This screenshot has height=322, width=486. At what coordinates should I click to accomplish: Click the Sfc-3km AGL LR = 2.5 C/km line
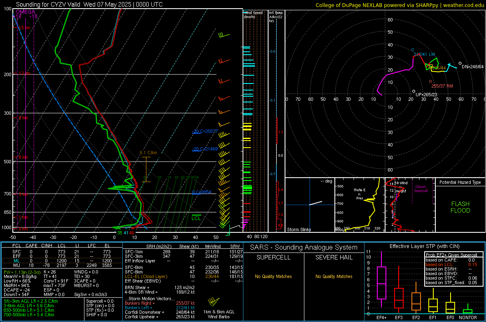pyautogui.click(x=31, y=301)
